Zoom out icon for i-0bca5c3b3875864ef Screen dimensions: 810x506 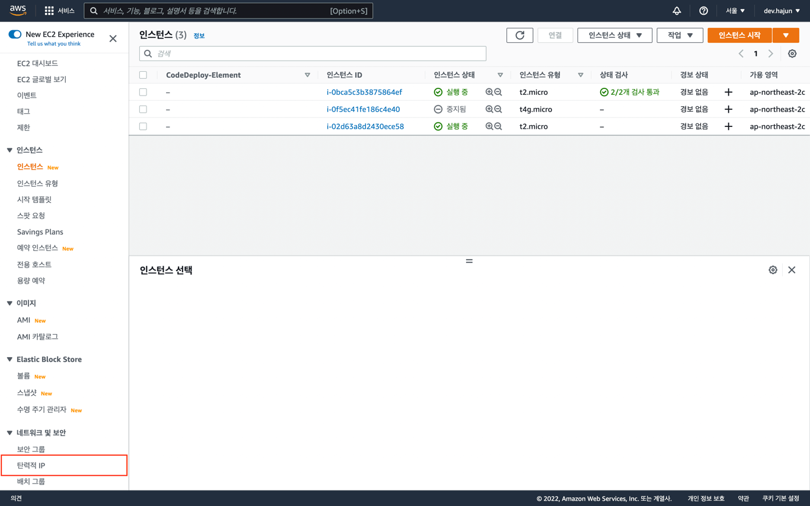498,92
